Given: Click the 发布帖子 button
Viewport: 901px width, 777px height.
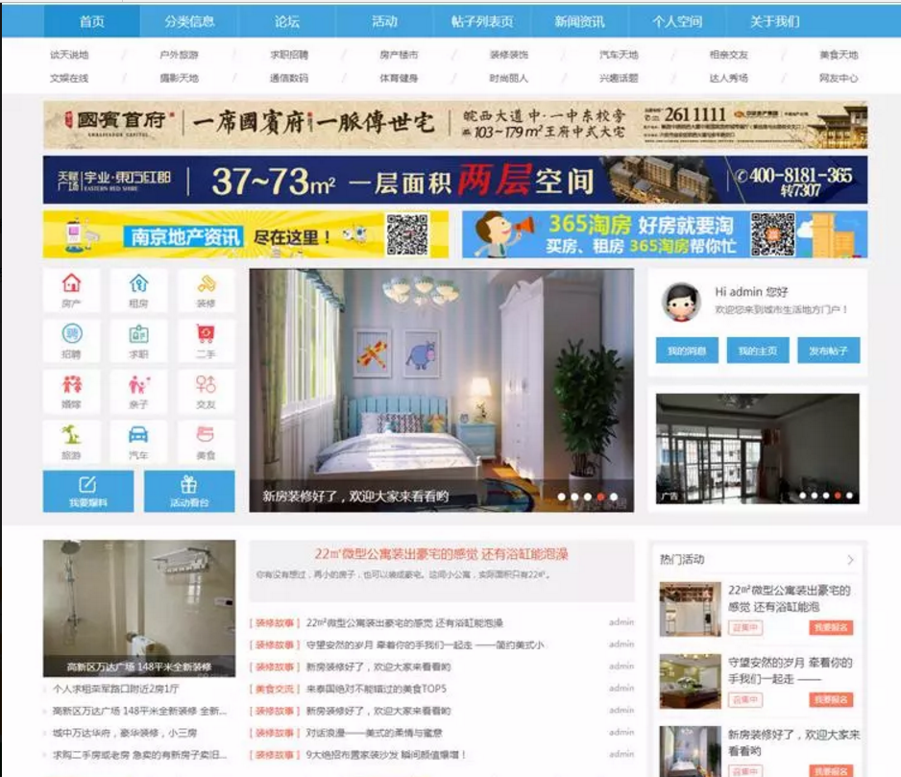Looking at the screenshot, I should pos(829,350).
